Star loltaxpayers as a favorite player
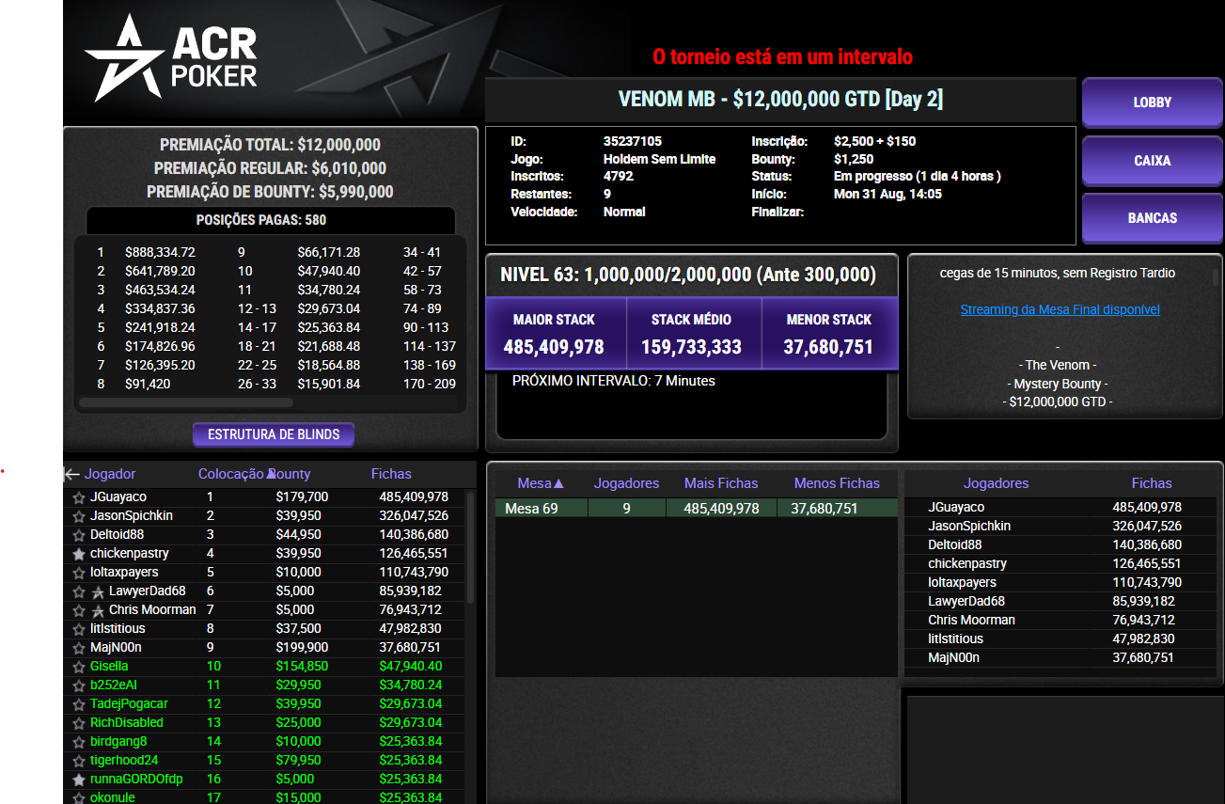 point(79,573)
